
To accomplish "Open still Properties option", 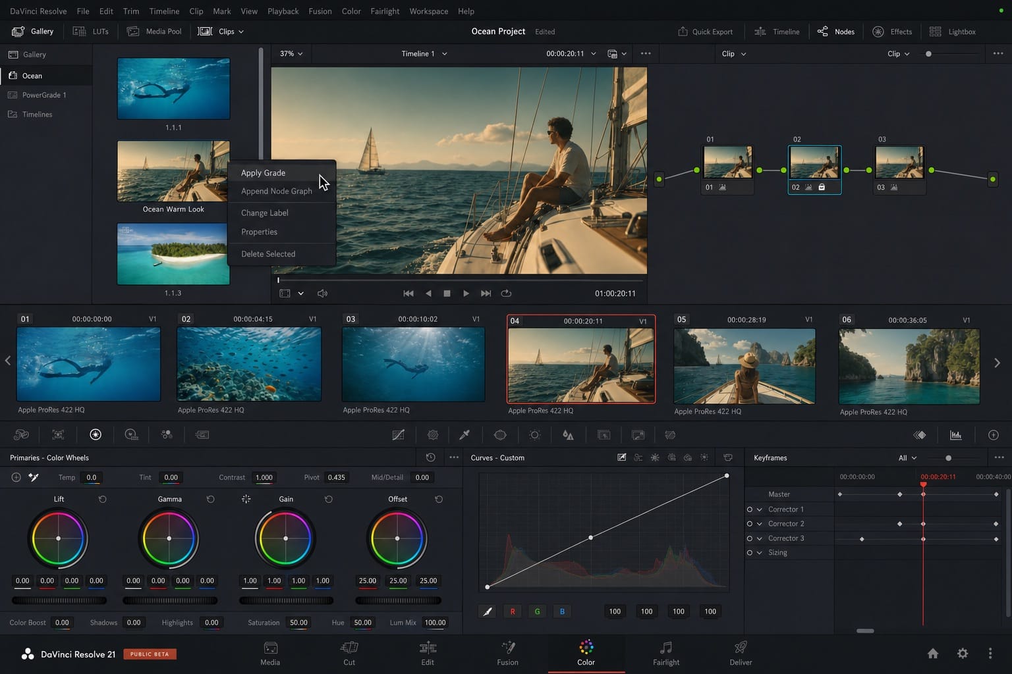I will tap(281, 232).
